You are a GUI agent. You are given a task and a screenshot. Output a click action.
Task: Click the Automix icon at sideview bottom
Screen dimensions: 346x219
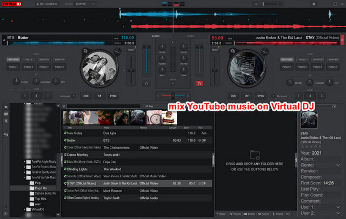[x=259, y=214]
